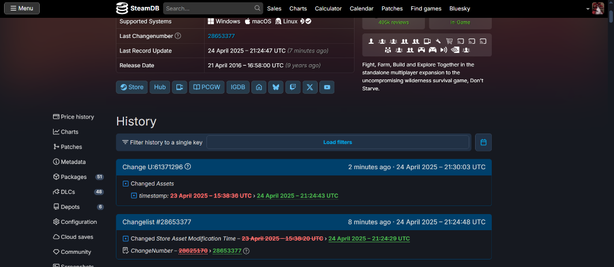This screenshot has height=267, width=614.
Task: Select DLCs in the sidebar
Action: (67, 192)
